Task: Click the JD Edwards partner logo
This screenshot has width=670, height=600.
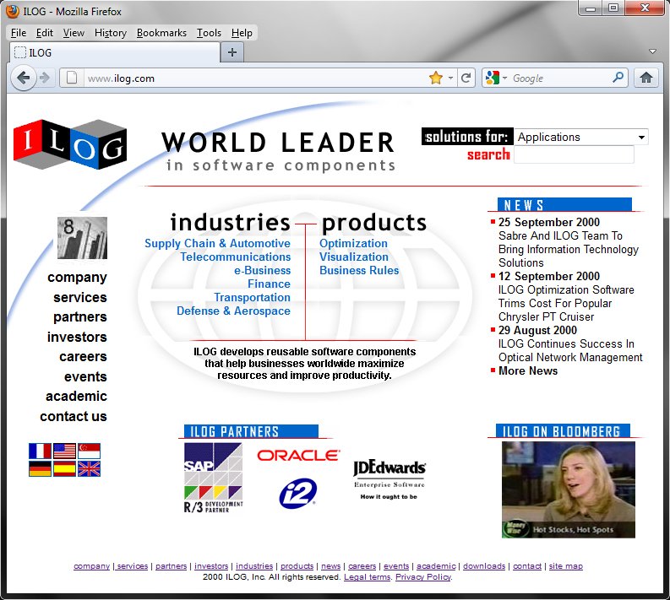Action: point(389,479)
